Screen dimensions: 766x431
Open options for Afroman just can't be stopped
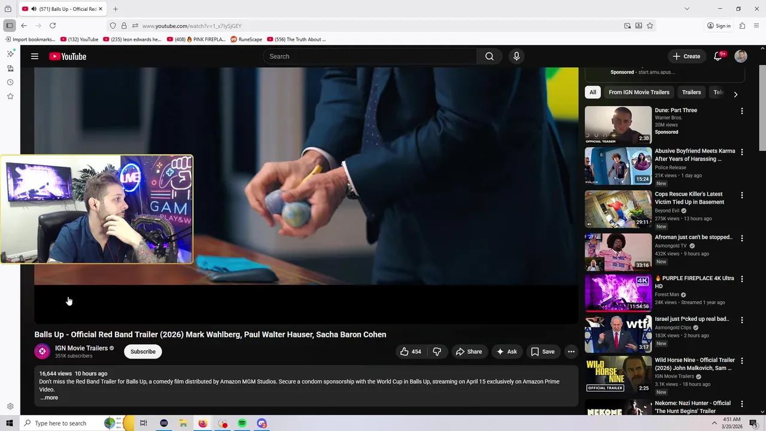tap(742, 238)
